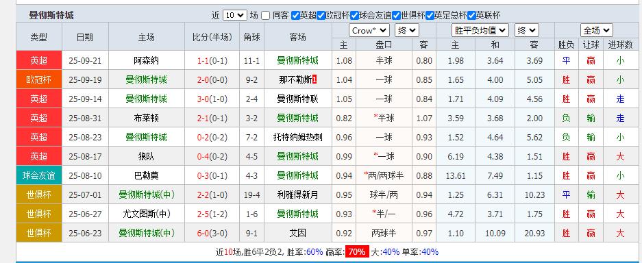Open the 全场 period dropdown
This screenshot has height=263, width=642.
click(596, 30)
